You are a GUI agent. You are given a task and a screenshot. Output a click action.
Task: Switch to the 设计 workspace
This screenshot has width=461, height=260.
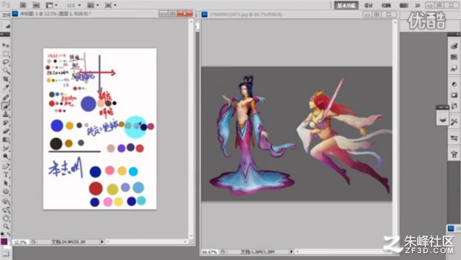tap(368, 5)
